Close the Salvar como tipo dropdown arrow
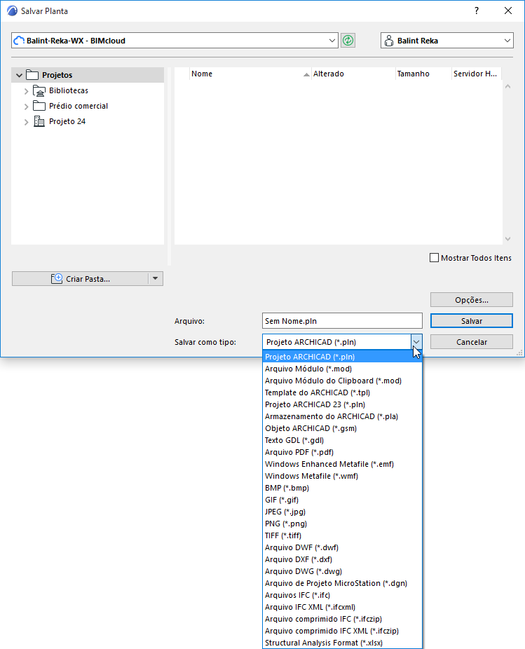Screen dimensions: 525x649 [x=416, y=342]
